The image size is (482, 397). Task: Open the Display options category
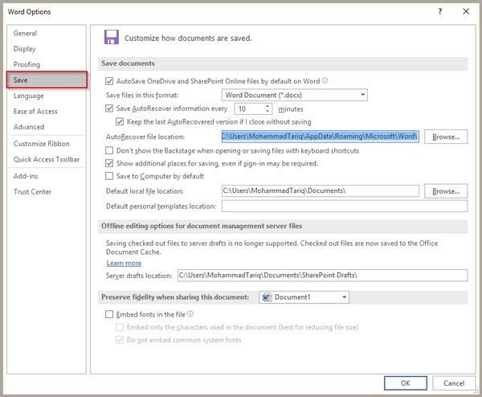point(25,49)
